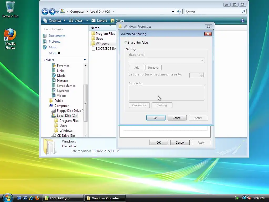This screenshot has height=202, width=269.
Task: Collapse the Folders pane chevron
Action: [x=85, y=60]
